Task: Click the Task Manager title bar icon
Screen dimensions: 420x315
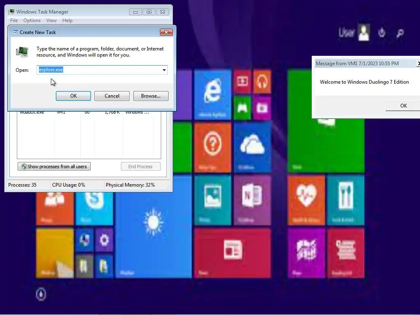Action: point(11,11)
